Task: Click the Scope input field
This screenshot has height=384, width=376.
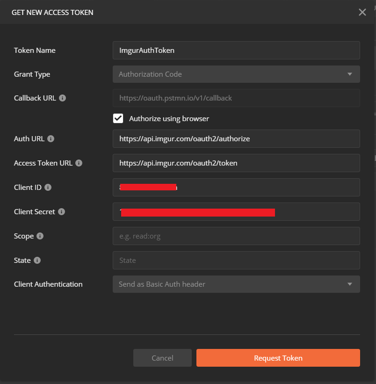Action: click(x=236, y=236)
